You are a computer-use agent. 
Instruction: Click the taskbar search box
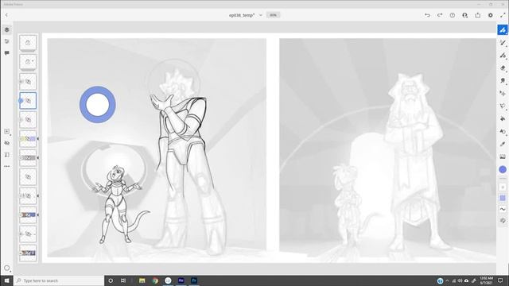point(59,280)
